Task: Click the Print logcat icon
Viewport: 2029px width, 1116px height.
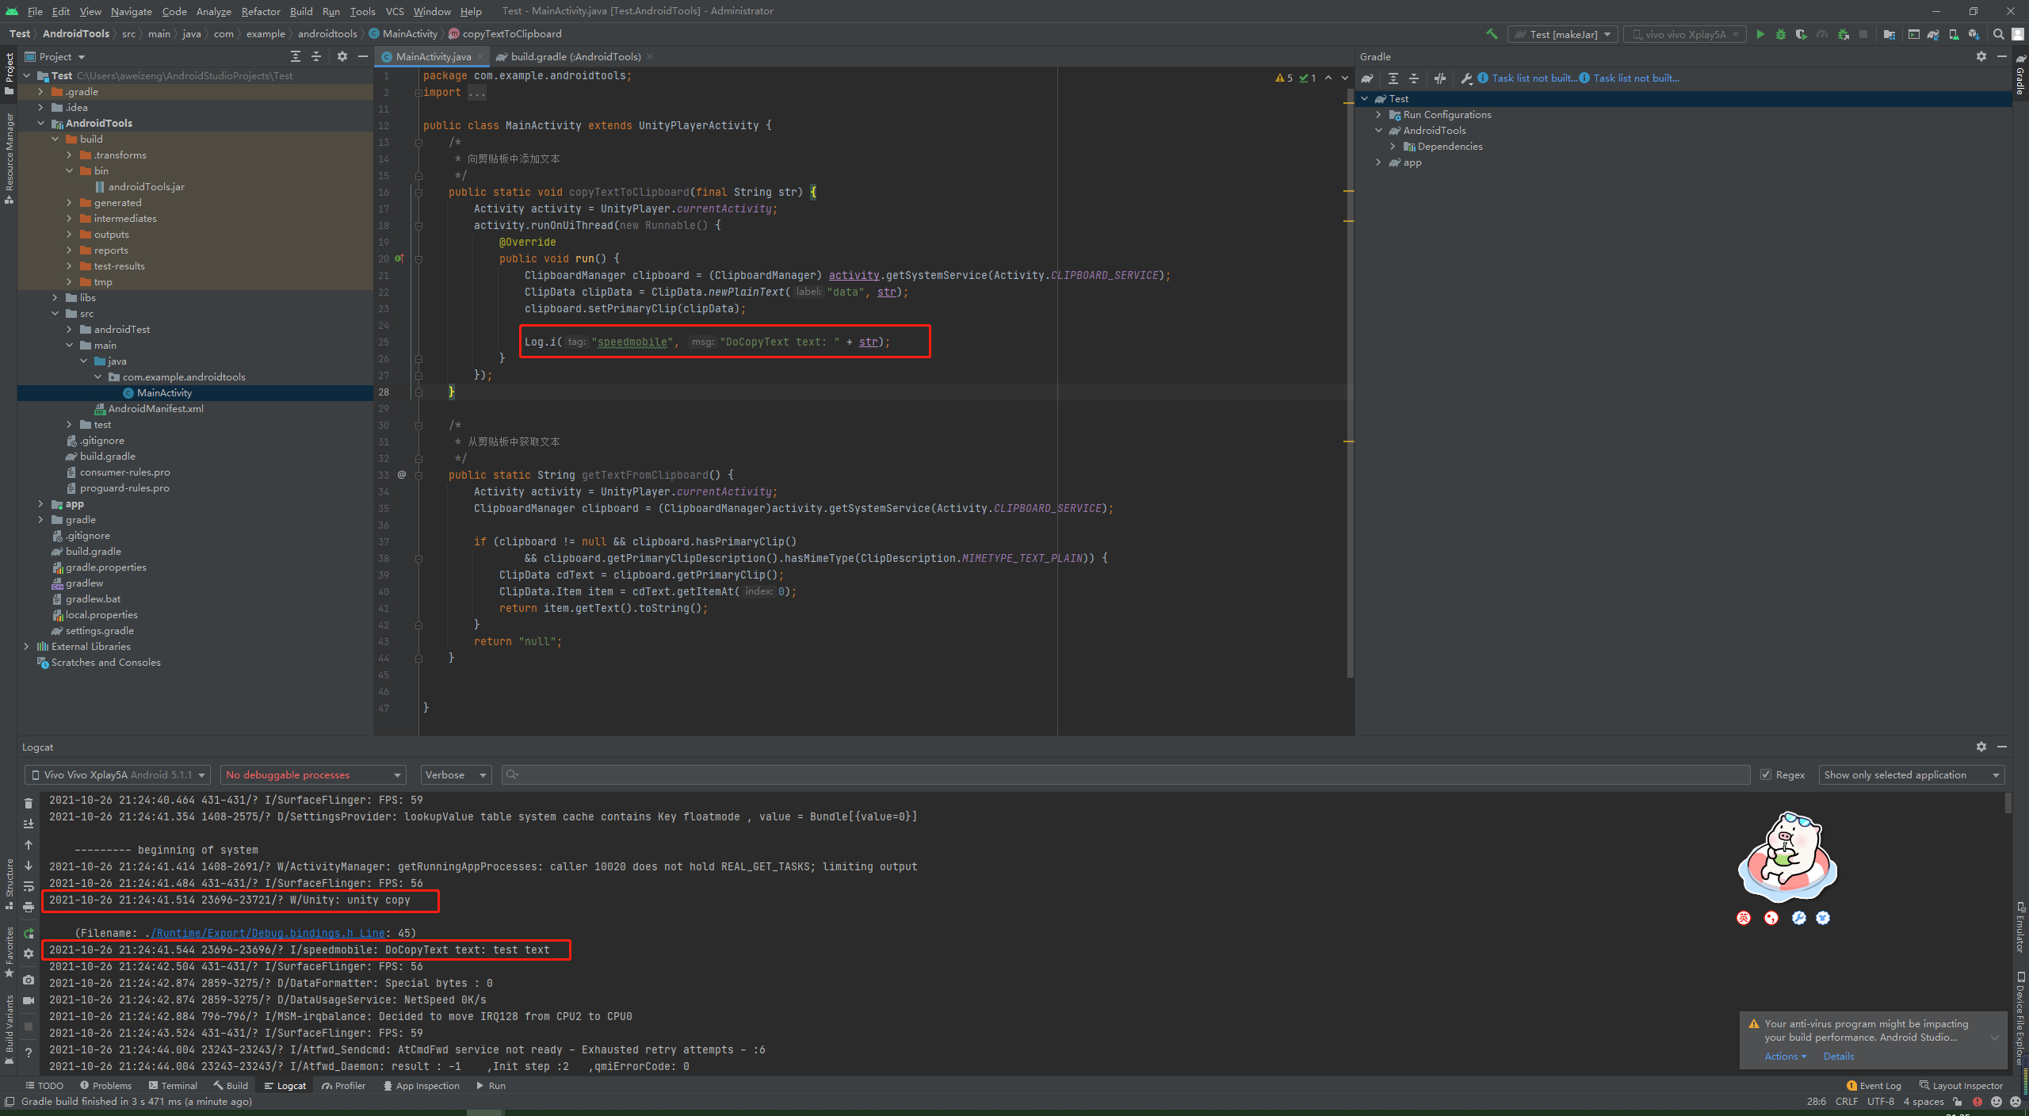Action: [29, 907]
